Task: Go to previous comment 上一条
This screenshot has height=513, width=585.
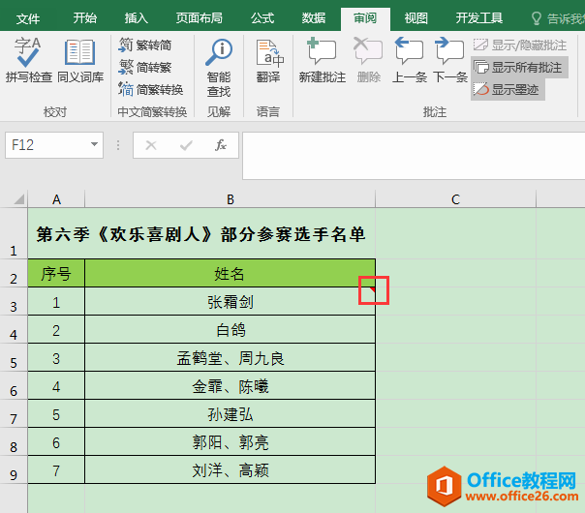Action: (410, 60)
